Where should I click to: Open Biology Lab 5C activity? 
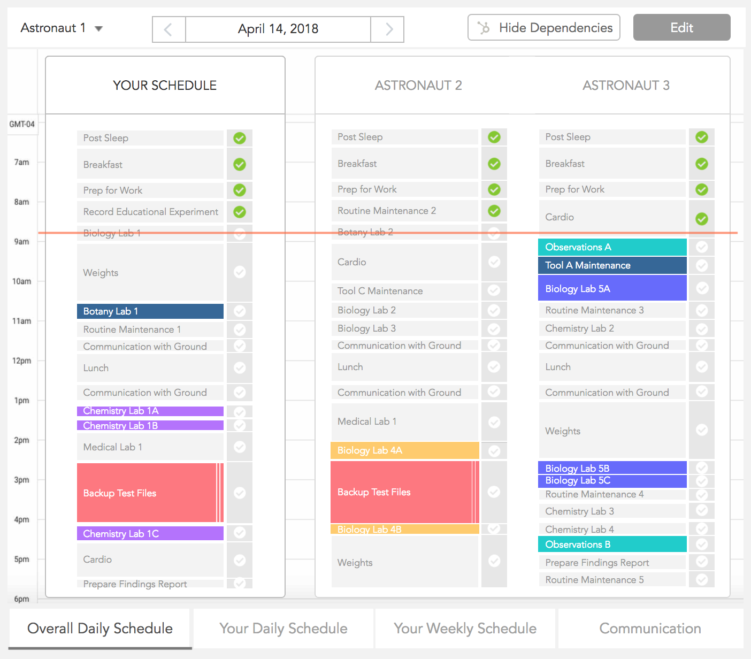click(612, 481)
